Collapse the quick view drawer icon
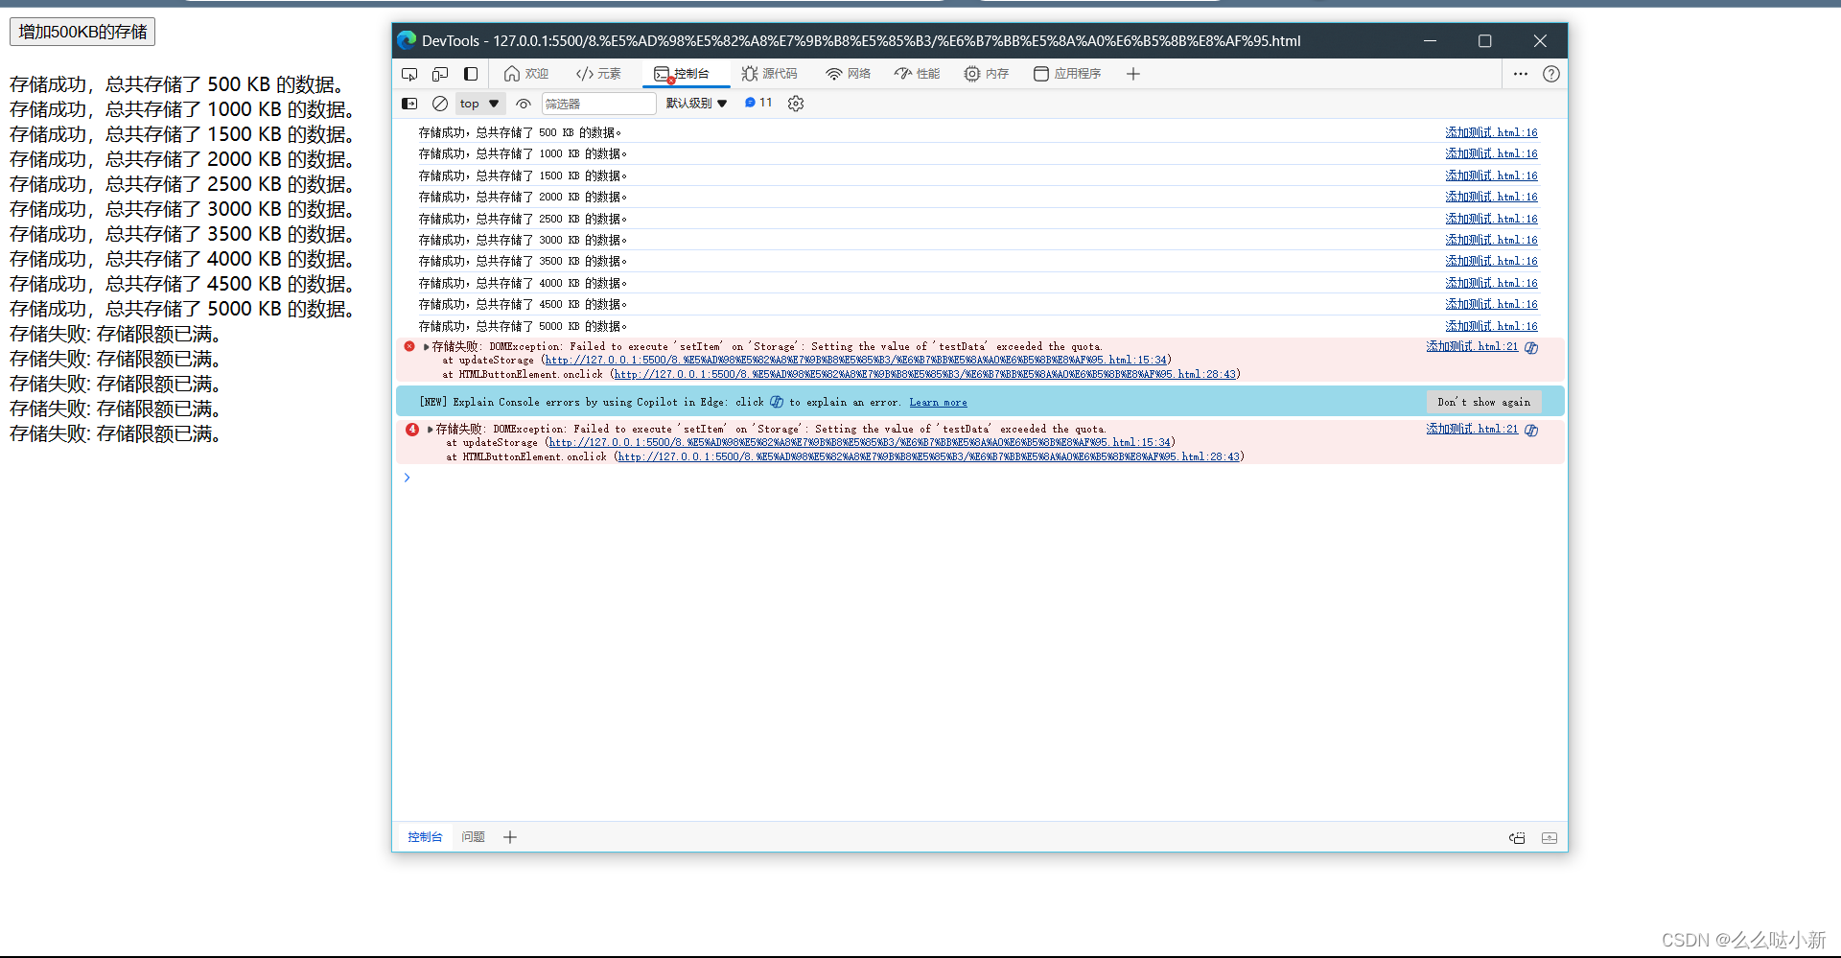The width and height of the screenshot is (1841, 958). tap(1550, 838)
